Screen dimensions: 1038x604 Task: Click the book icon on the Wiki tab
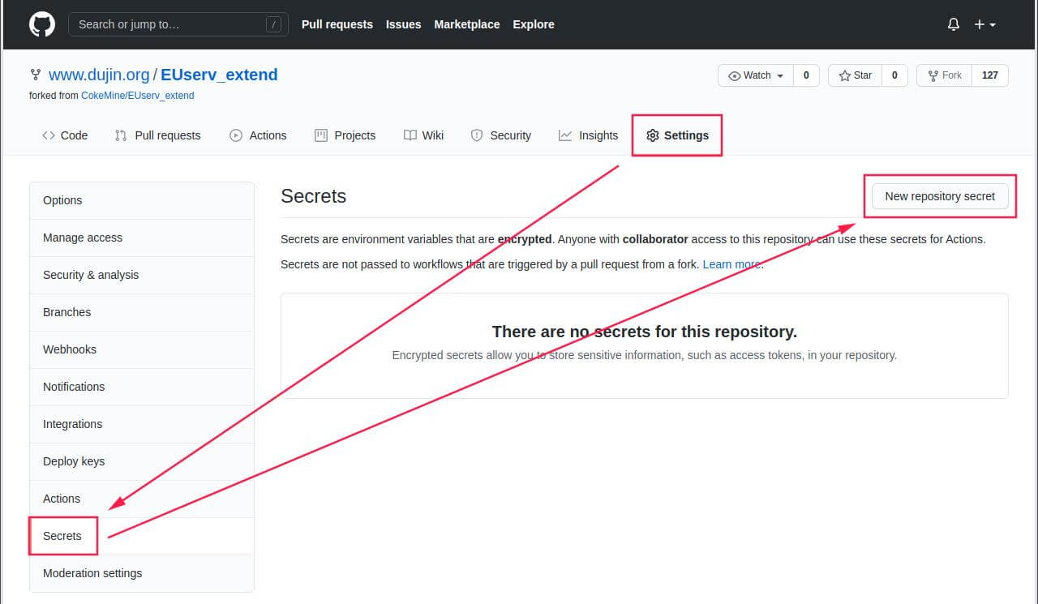(411, 135)
